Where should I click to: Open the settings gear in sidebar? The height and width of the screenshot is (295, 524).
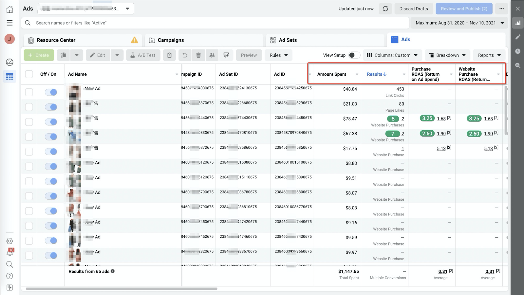point(10,241)
